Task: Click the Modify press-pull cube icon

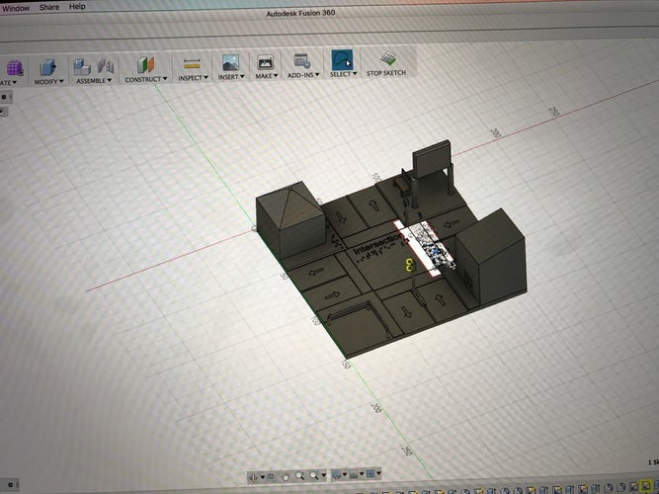Action: [x=47, y=67]
